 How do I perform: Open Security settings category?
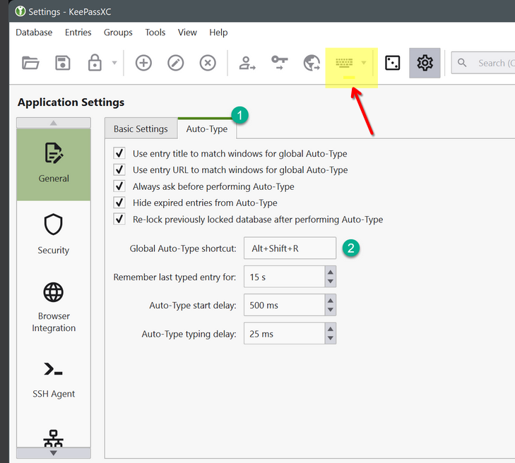(x=54, y=234)
